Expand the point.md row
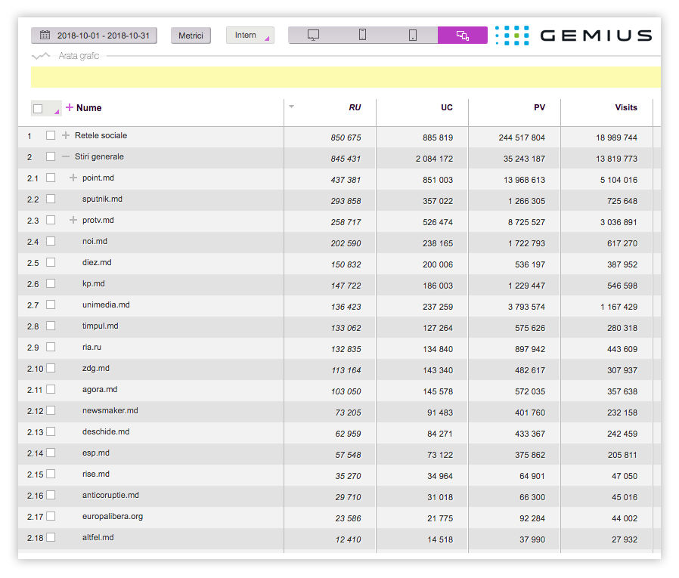This screenshot has height=578, width=679. [73, 178]
